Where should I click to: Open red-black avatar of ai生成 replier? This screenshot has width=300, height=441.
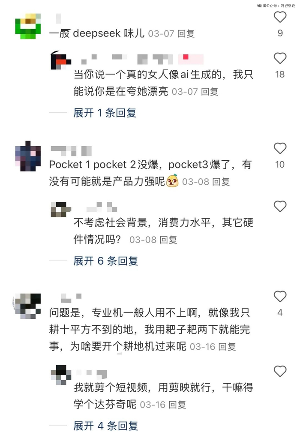click(x=60, y=60)
